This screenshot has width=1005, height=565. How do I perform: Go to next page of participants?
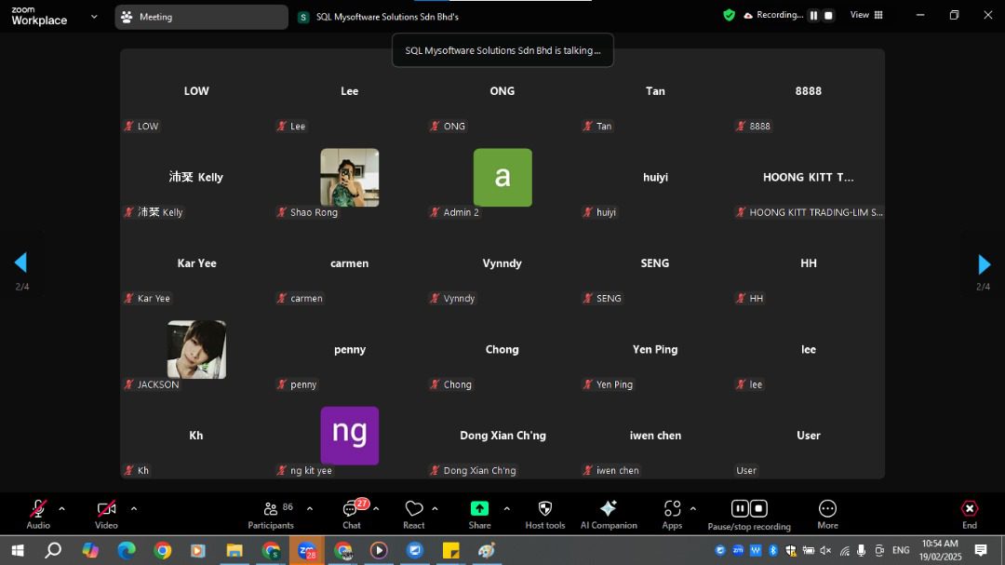tap(984, 263)
